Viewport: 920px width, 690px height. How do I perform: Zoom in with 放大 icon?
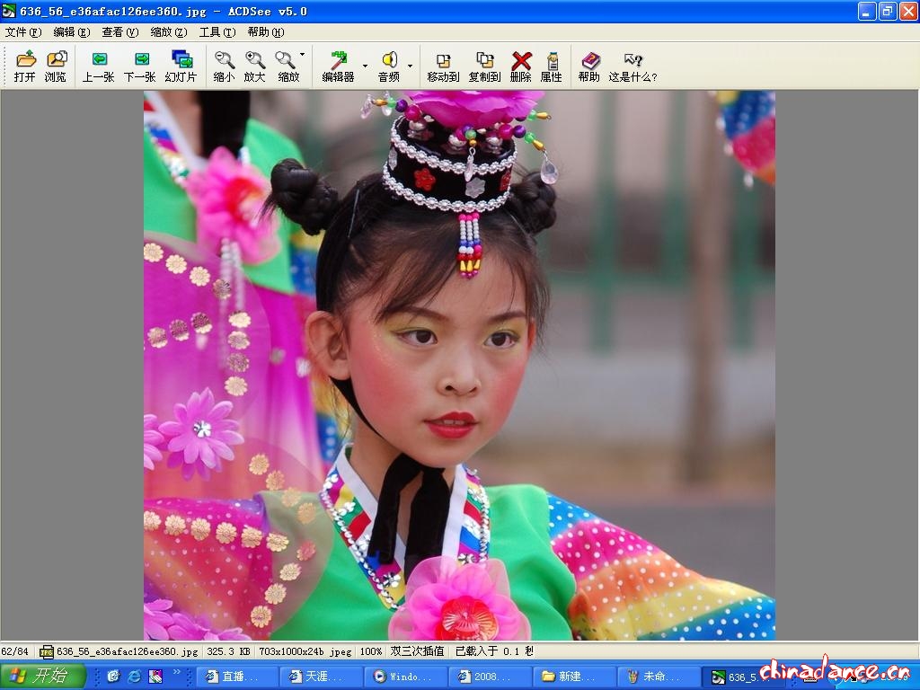pyautogui.click(x=254, y=66)
